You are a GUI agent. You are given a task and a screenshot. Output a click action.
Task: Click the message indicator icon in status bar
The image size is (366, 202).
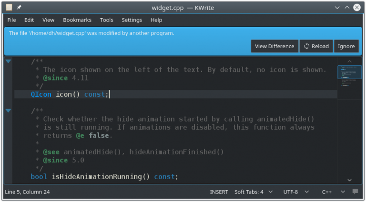[355, 192]
